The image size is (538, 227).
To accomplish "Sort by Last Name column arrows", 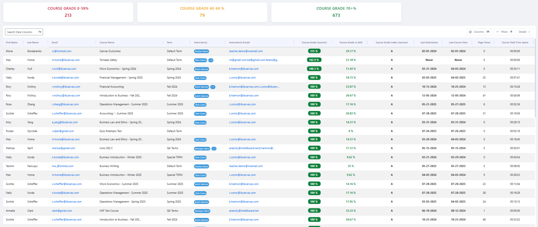I will click(48, 42).
